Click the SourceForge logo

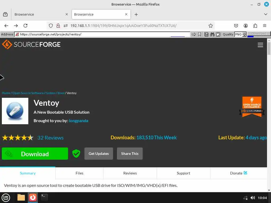coord(31,44)
